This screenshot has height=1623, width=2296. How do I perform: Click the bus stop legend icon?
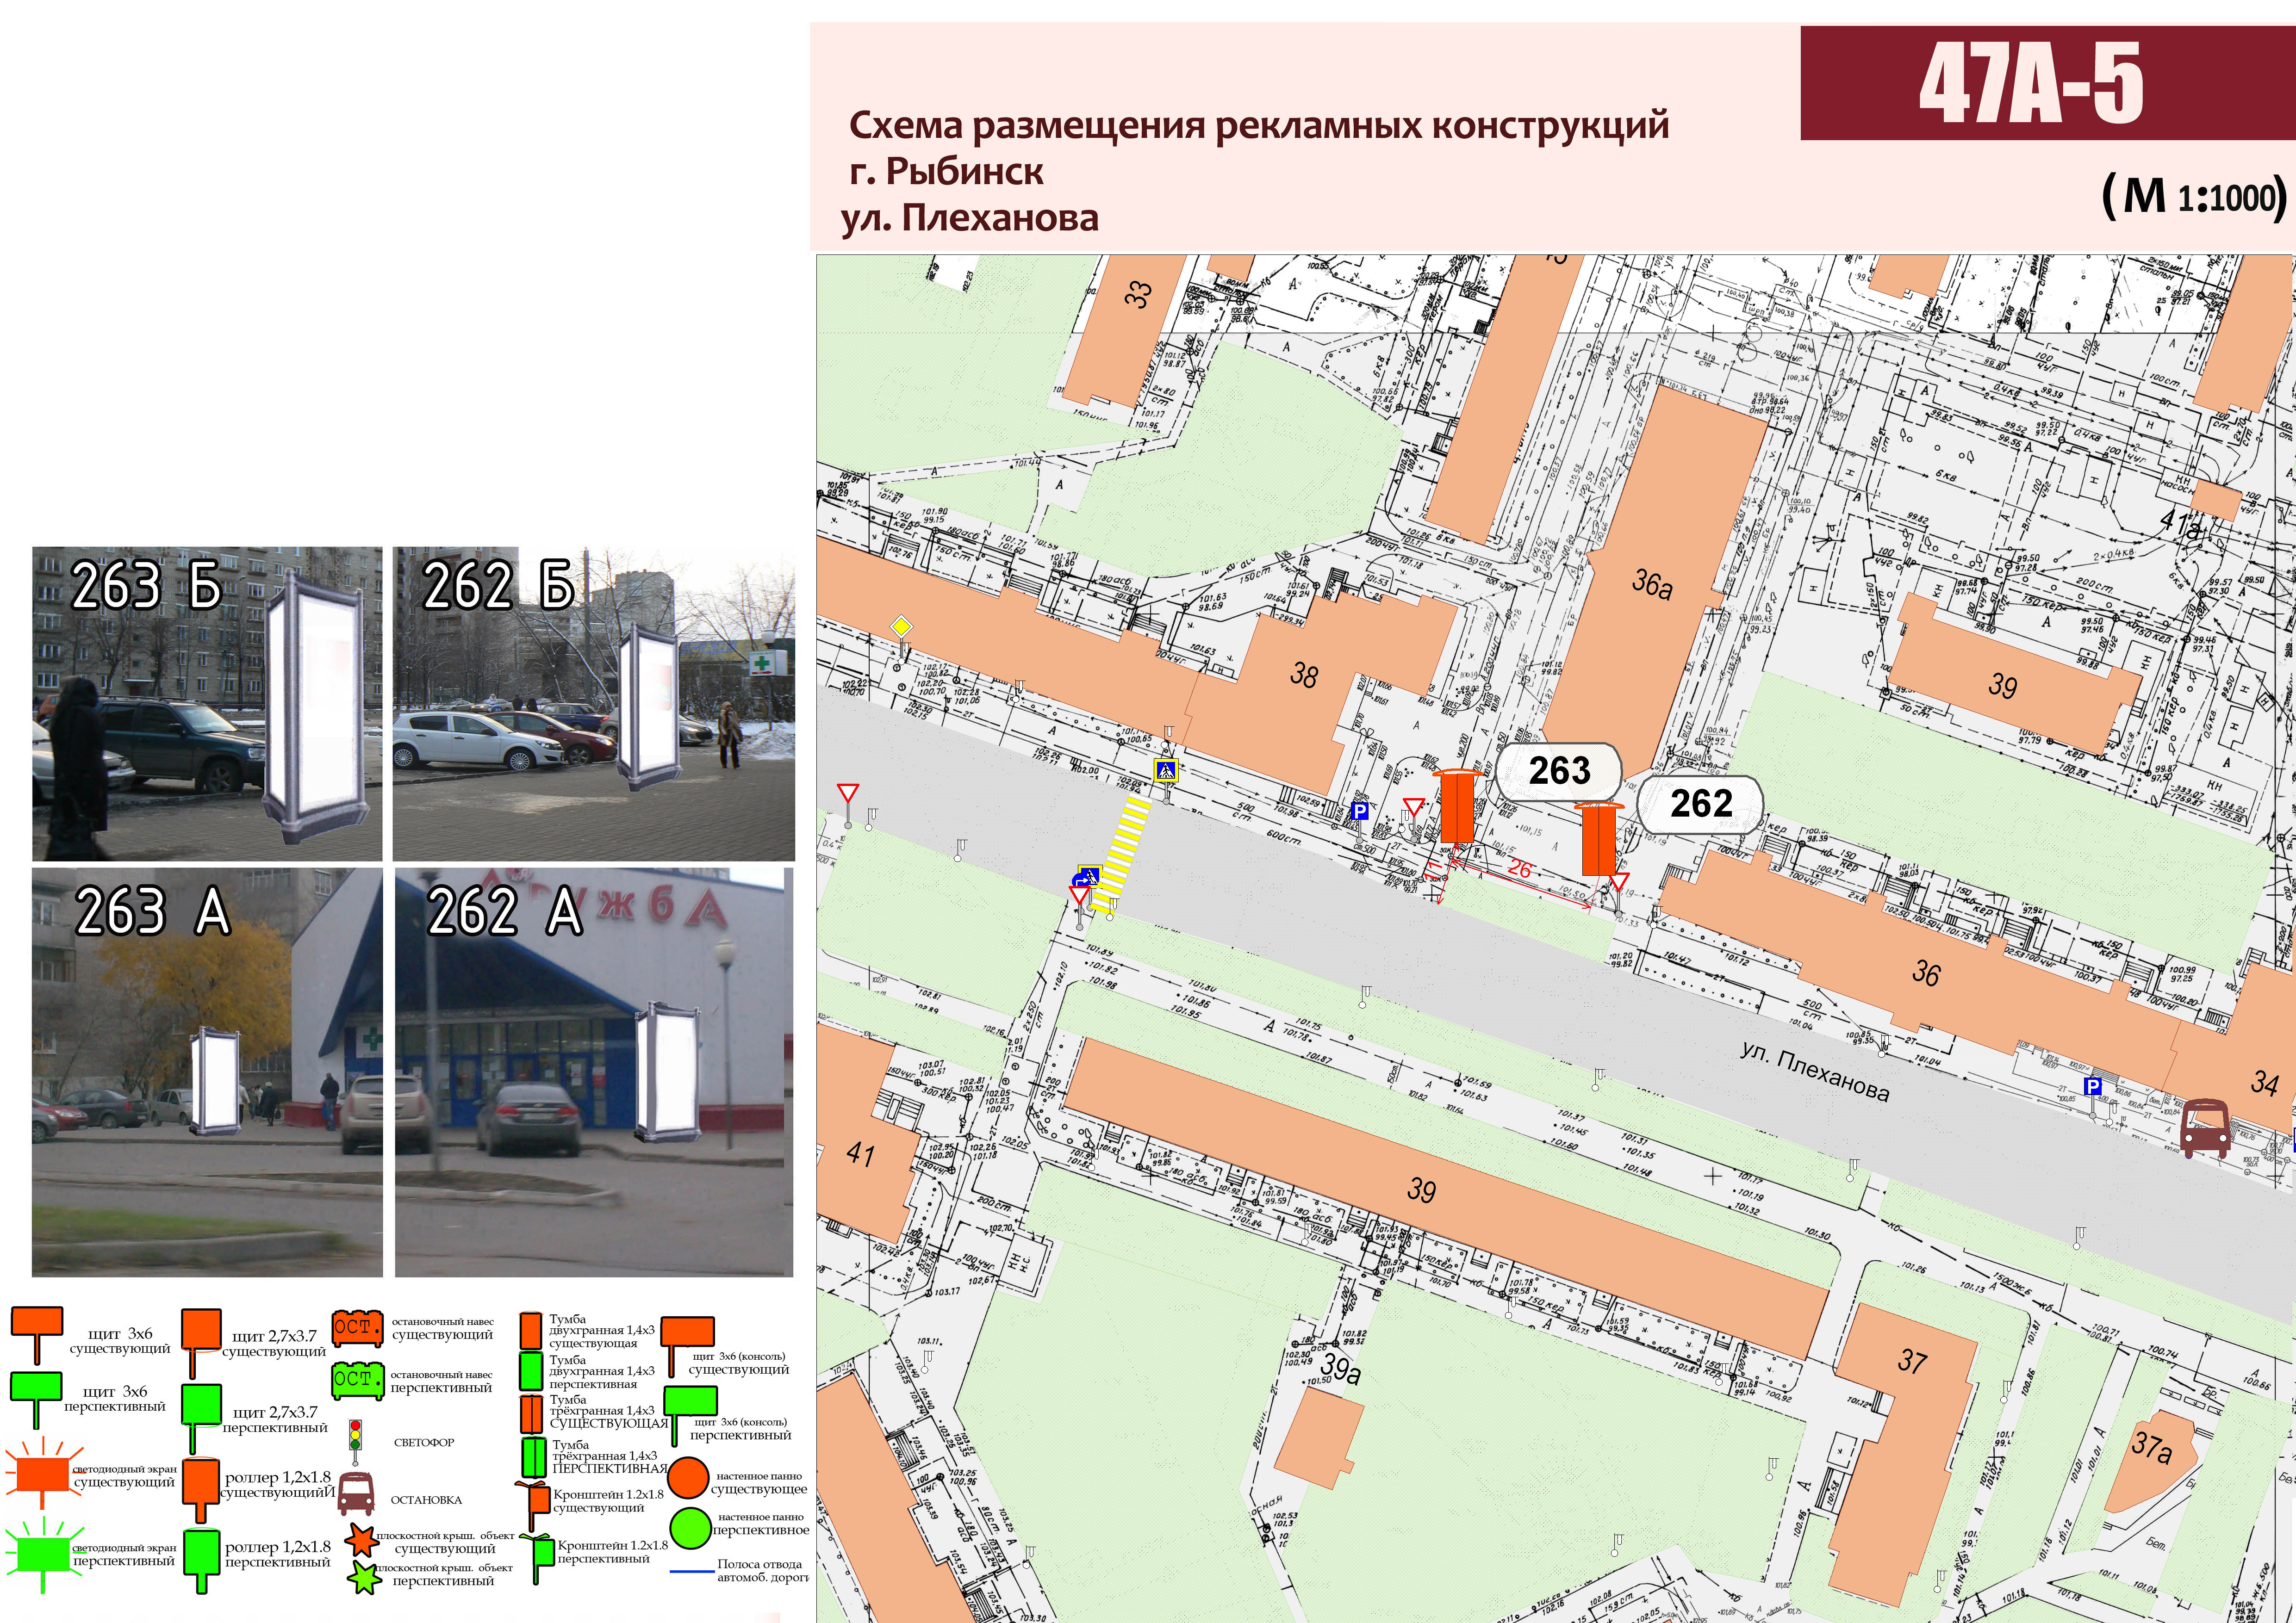(x=355, y=1494)
